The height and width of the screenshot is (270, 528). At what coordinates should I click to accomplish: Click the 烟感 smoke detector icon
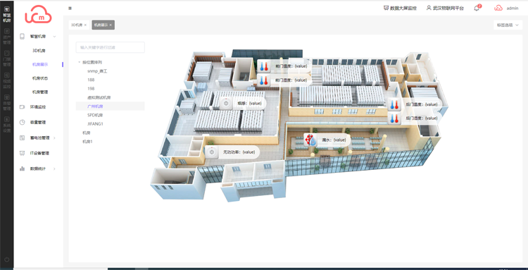point(226,103)
